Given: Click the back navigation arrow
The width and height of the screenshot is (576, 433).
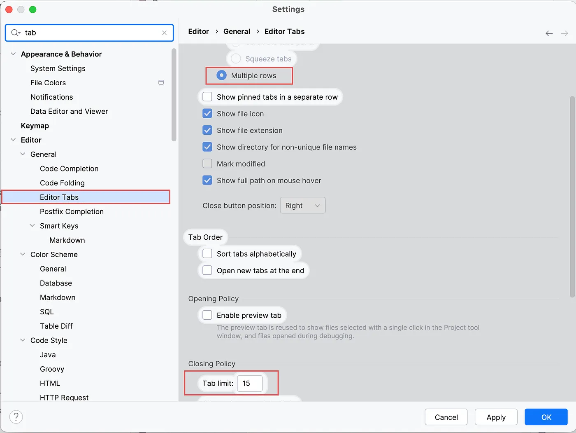Looking at the screenshot, I should point(549,33).
